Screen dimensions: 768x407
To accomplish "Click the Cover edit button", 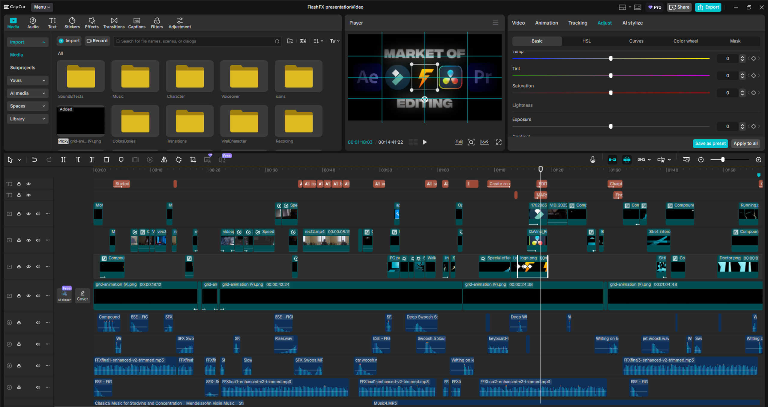I will point(82,296).
